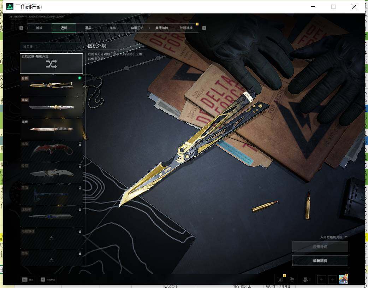
Task: Switch to the 外观挑战 tab
Action: pyautogui.click(x=186, y=28)
